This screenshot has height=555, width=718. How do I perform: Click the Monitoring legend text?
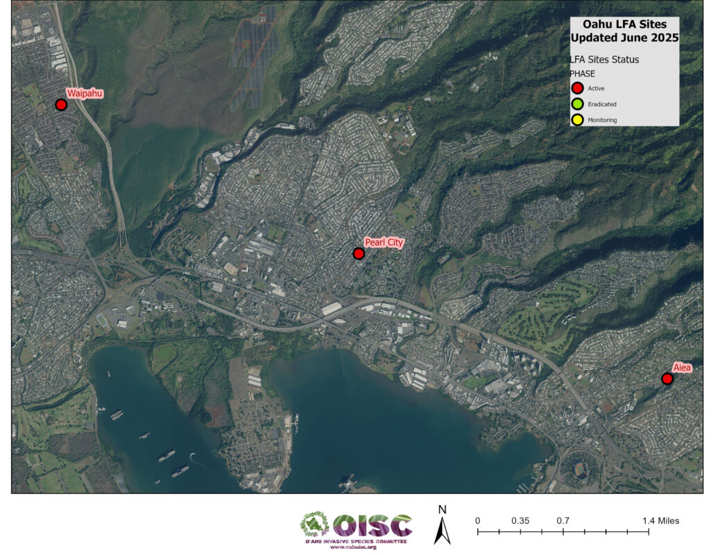pyautogui.click(x=602, y=120)
